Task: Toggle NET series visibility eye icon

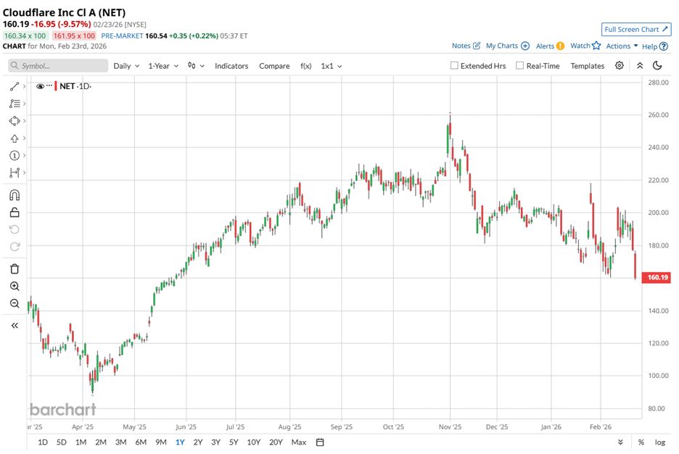Action: [x=40, y=86]
